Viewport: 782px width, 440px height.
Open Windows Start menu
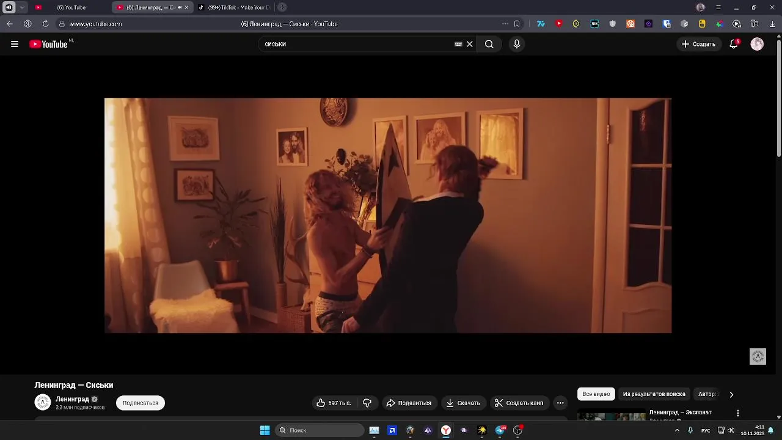[265, 430]
